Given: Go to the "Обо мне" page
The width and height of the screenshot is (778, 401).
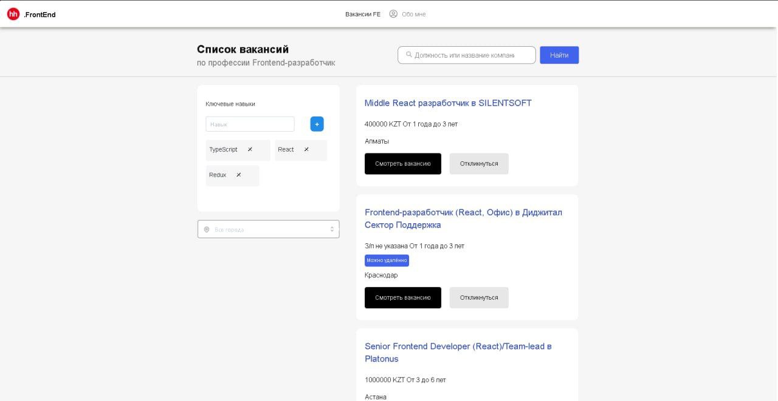Looking at the screenshot, I should click(414, 14).
